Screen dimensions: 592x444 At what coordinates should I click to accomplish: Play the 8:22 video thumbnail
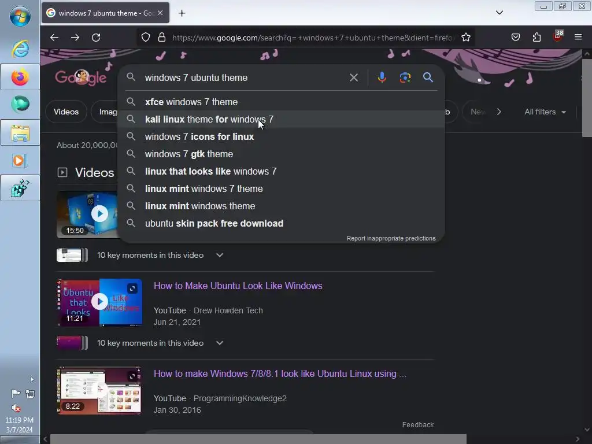tap(99, 391)
